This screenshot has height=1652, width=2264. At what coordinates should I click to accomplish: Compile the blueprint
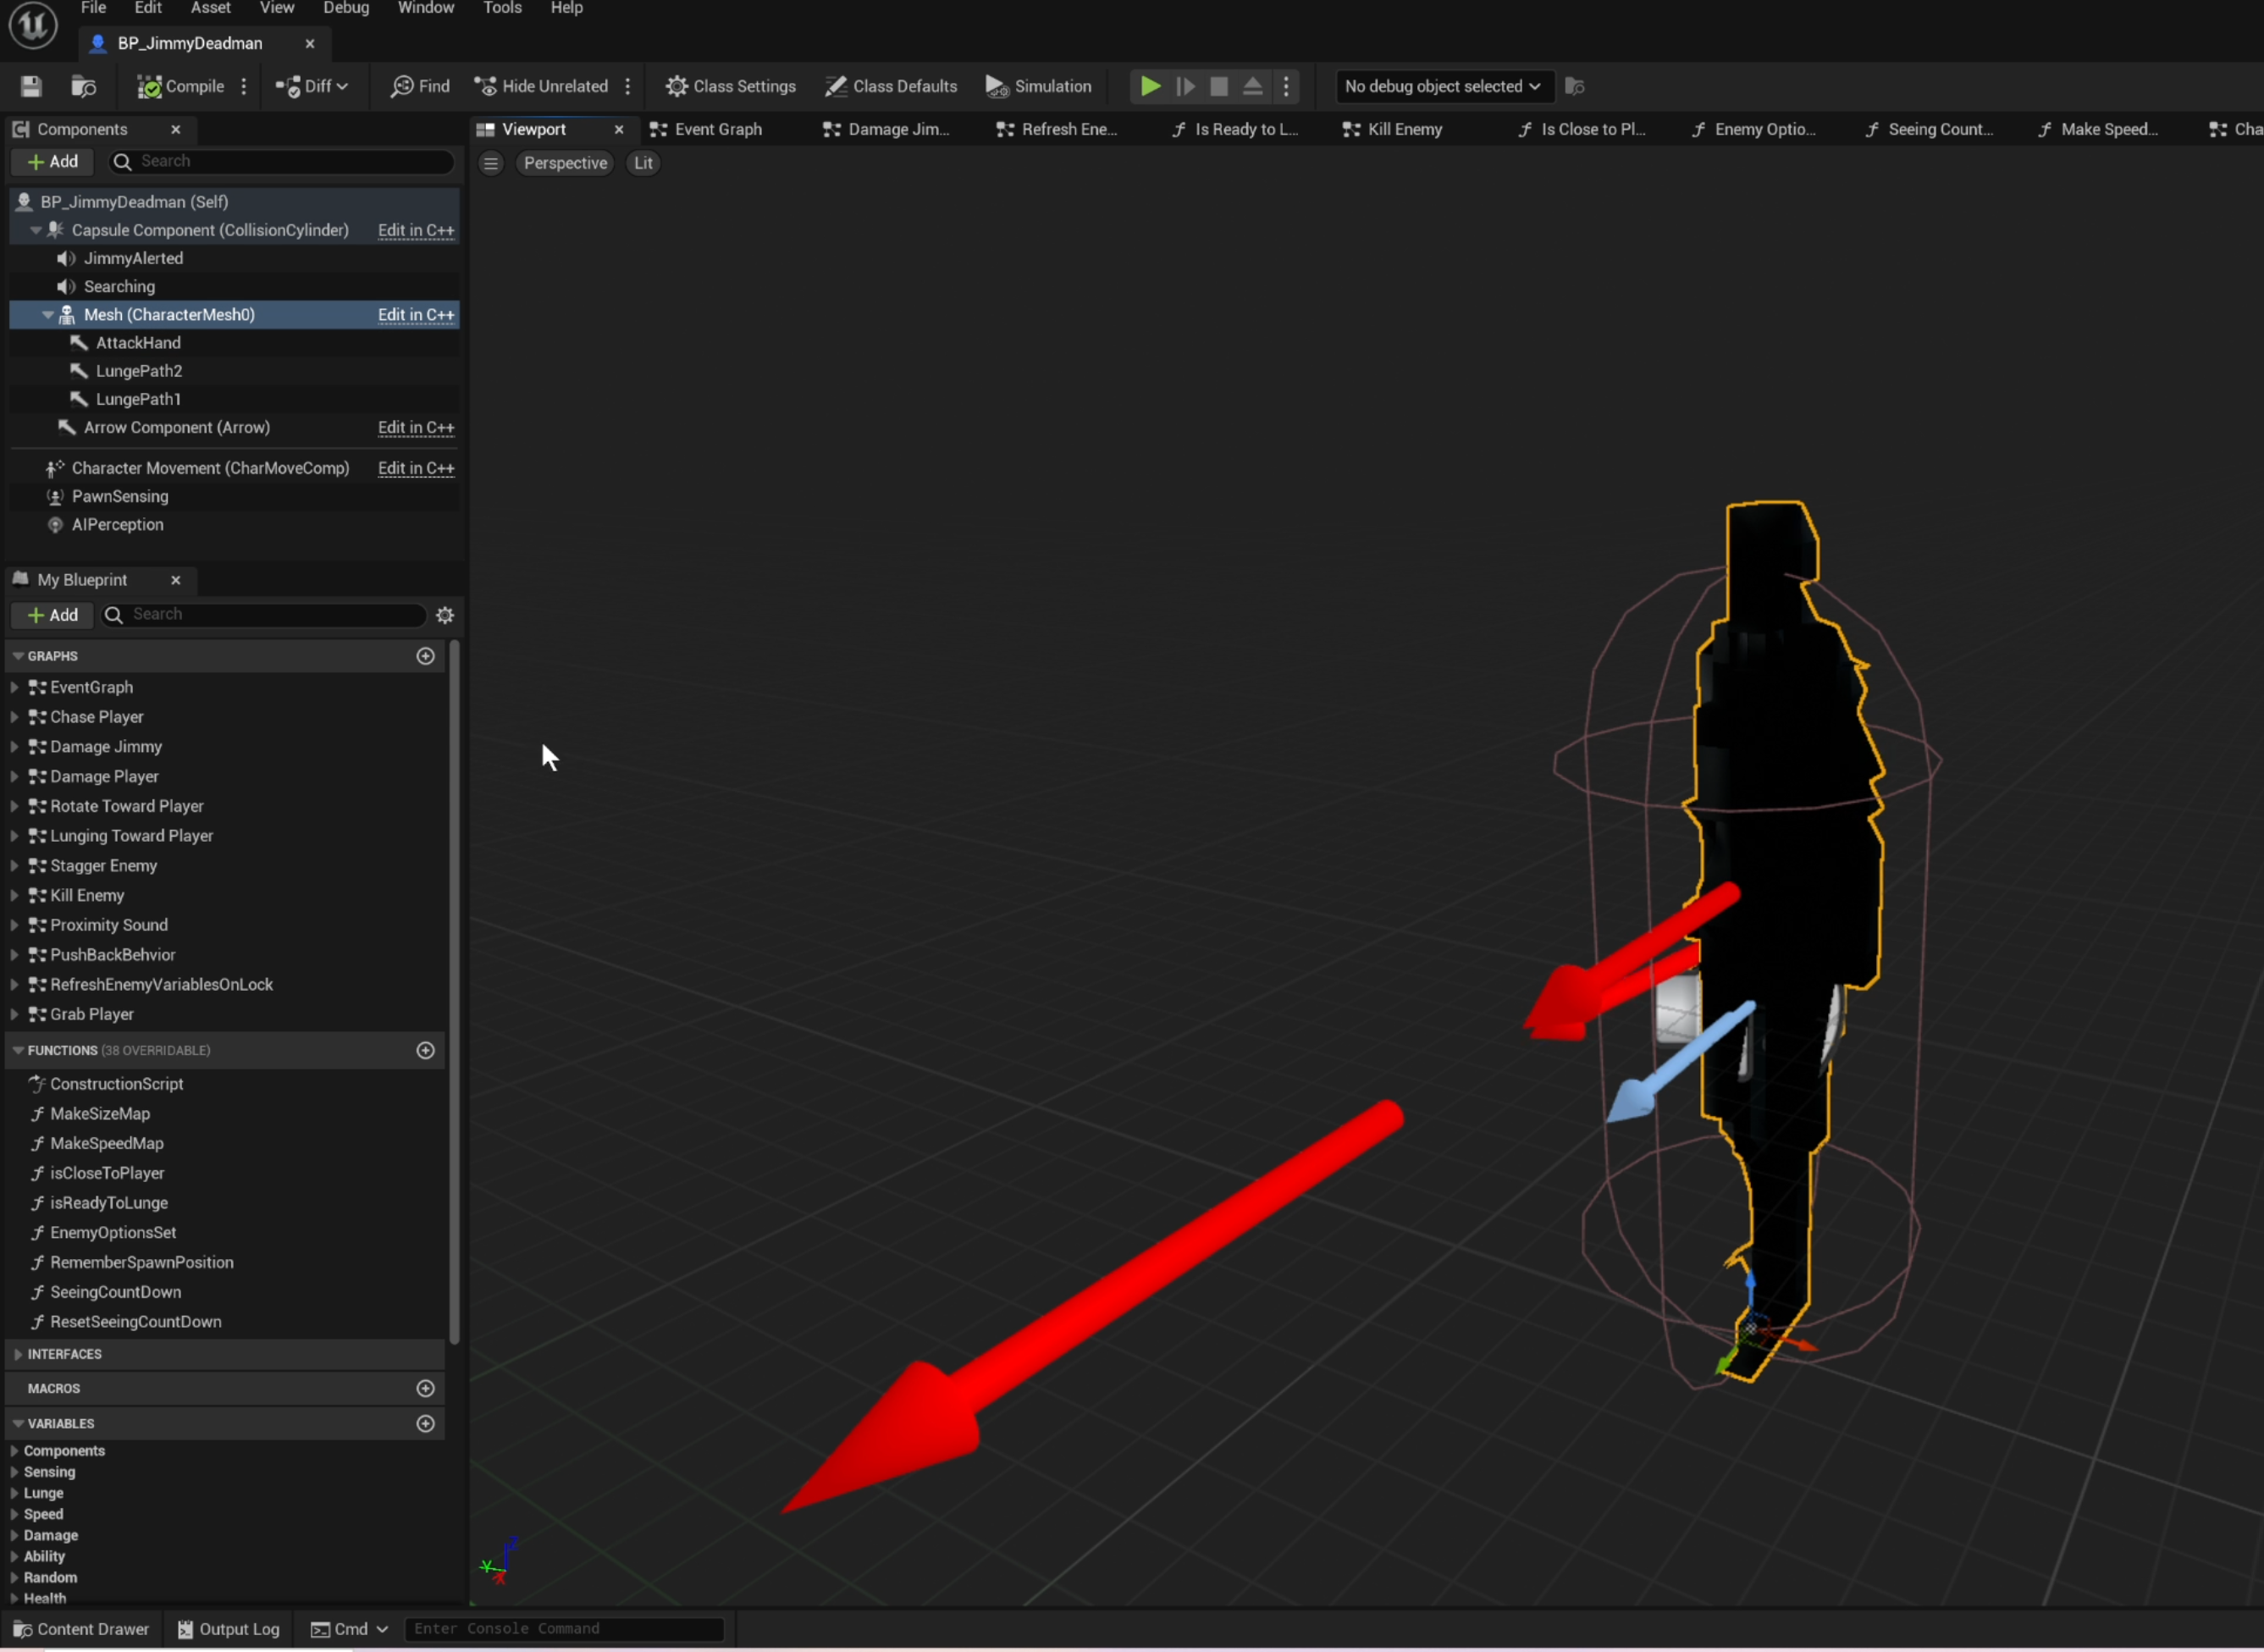181,86
